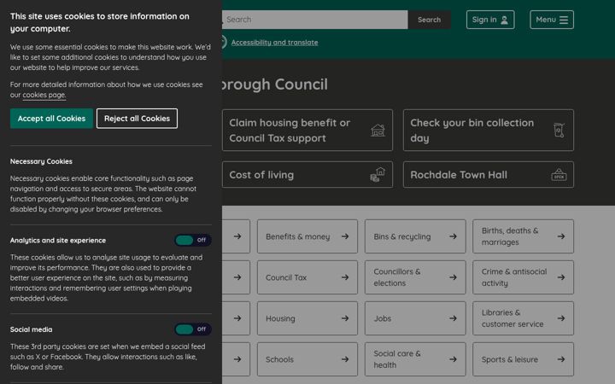Click the user icon in Sign in button
This screenshot has height=384, width=615.
coord(505,20)
